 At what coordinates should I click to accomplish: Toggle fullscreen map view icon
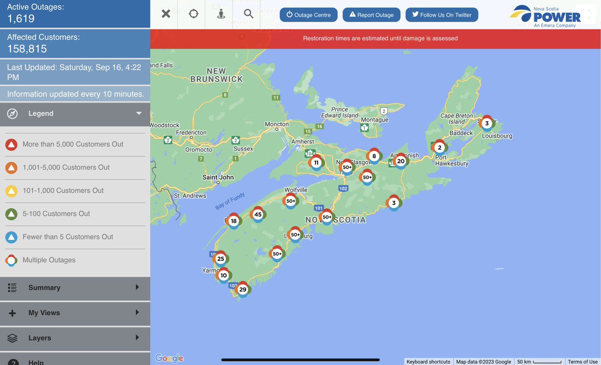click(x=587, y=13)
